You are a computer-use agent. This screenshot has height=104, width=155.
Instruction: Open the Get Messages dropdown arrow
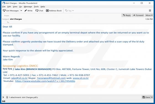pos(21,11)
